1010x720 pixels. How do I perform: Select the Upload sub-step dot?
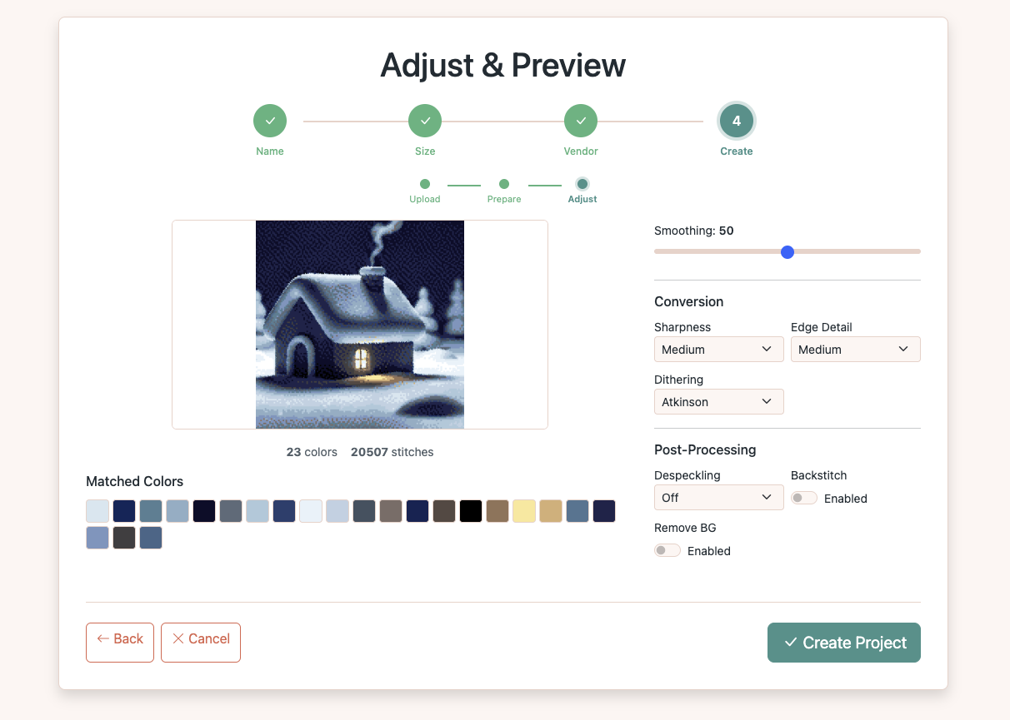pos(425,184)
